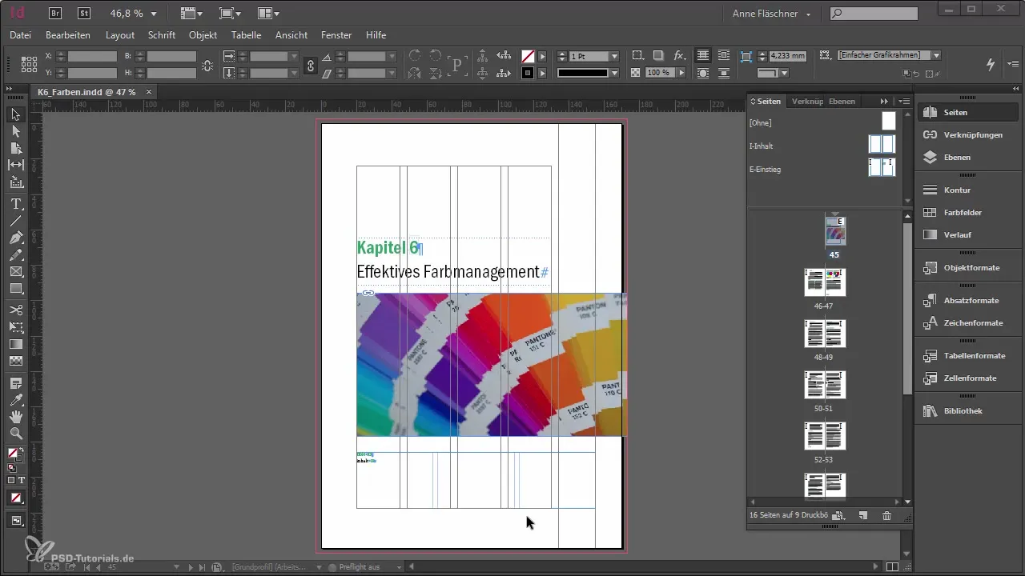Screen dimensions: 1025x576
Task: Select the I-Inhalt master page
Action: (x=882, y=144)
